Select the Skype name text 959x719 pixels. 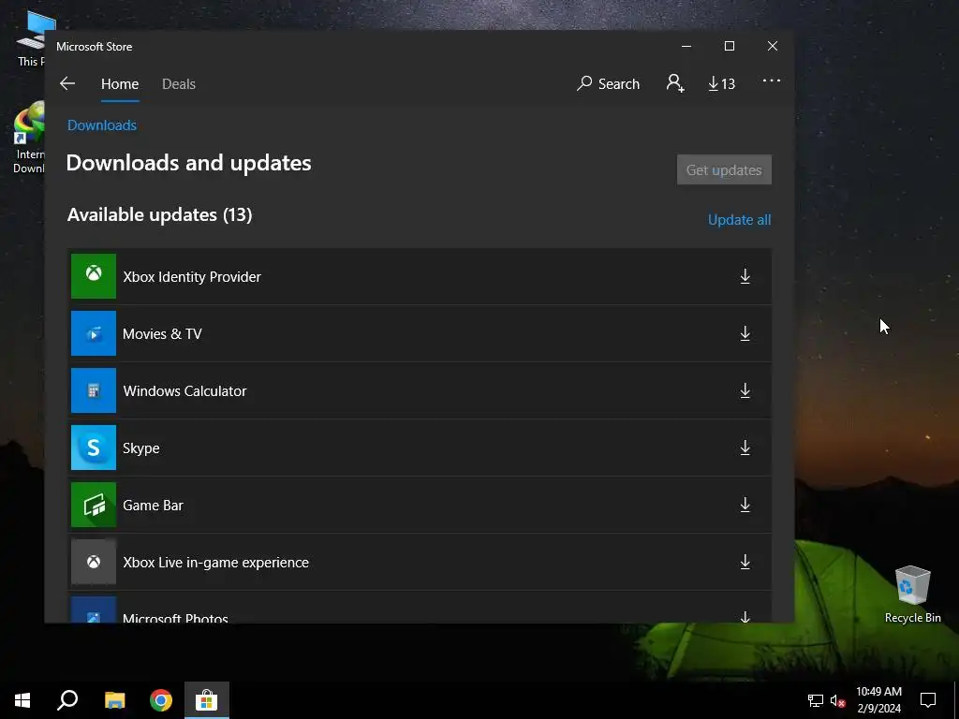141,448
